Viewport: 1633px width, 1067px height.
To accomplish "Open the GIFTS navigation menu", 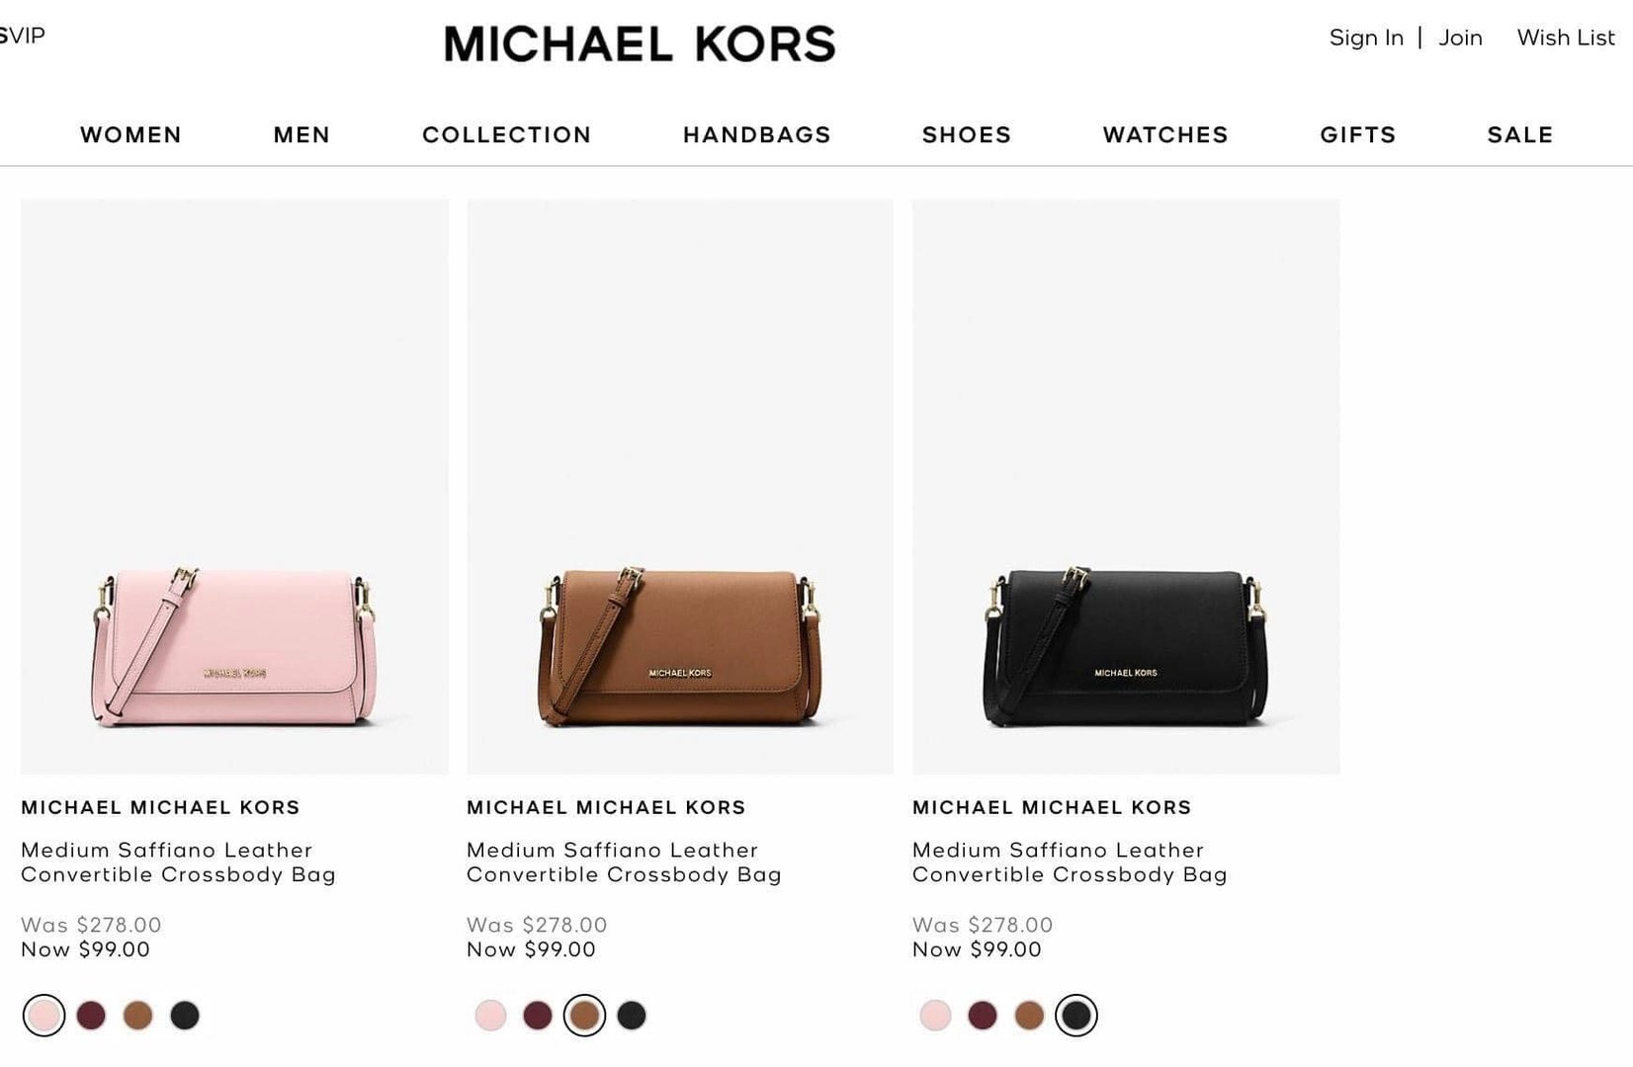I will (x=1358, y=134).
